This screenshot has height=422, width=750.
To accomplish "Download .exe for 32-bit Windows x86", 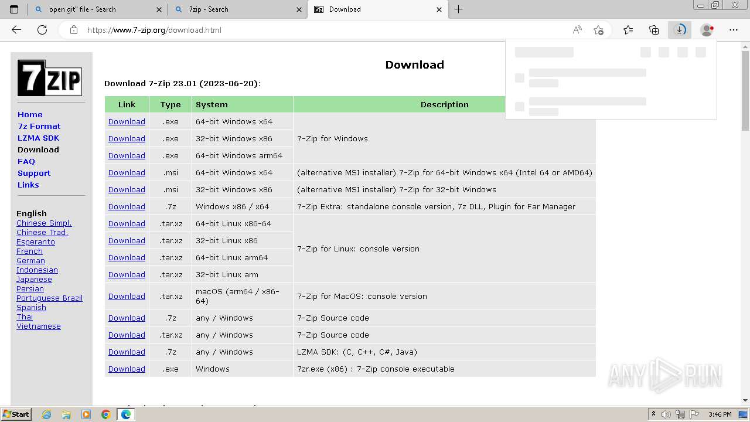I will 127,138.
